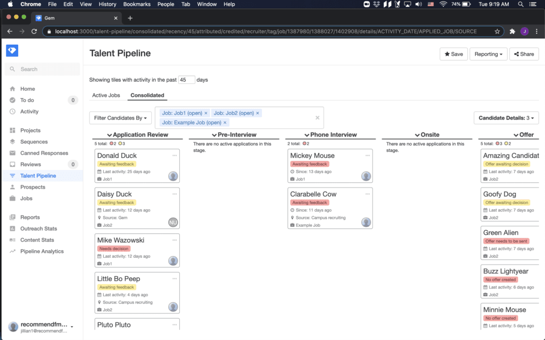Remove the Job: Example Job (open) filter

point(225,123)
